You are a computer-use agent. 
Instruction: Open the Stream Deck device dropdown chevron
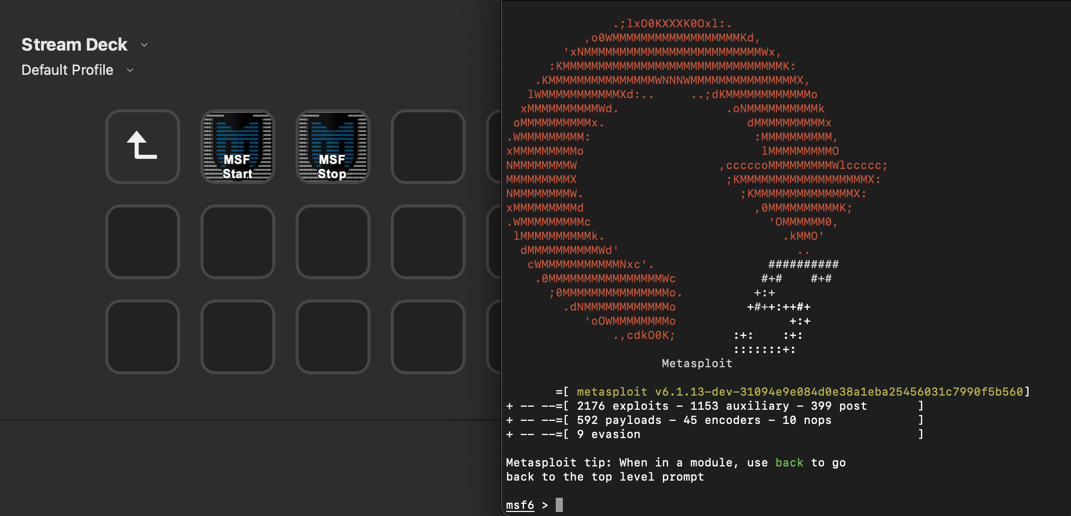(144, 45)
